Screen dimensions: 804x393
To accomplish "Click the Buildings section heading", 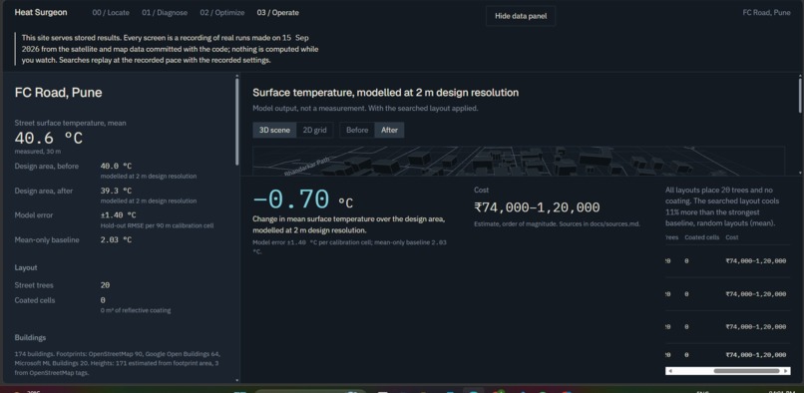I will click(30, 337).
